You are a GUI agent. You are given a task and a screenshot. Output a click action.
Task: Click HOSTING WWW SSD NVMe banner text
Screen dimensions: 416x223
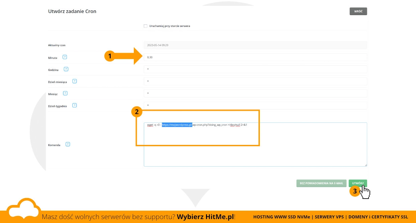[282, 217]
